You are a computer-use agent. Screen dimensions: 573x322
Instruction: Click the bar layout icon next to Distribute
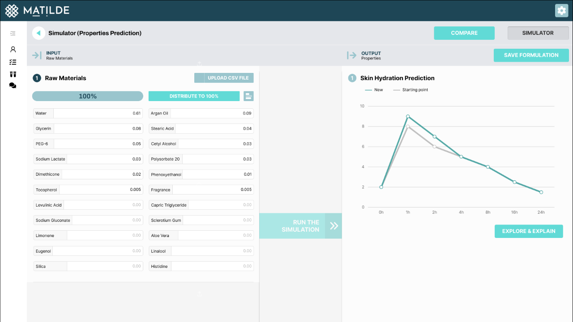coord(248,96)
